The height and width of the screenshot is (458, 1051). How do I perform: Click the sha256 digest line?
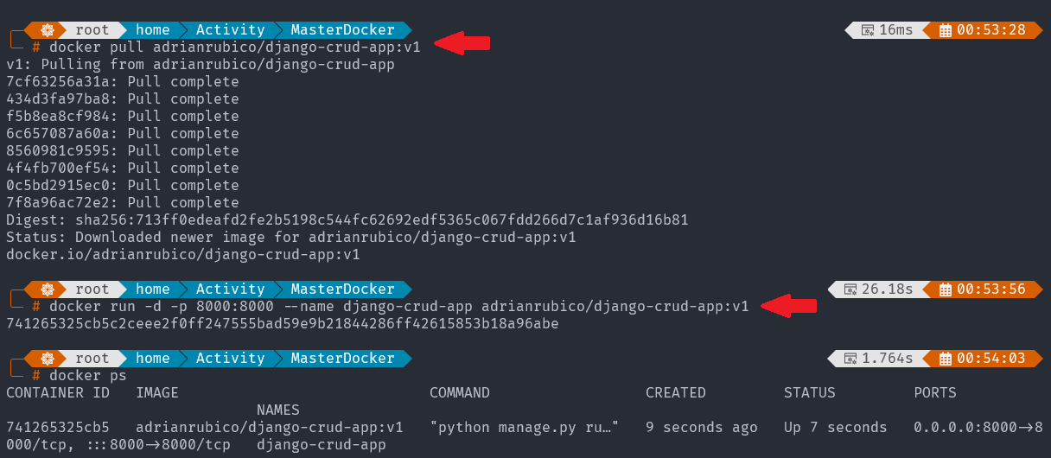coord(347,220)
